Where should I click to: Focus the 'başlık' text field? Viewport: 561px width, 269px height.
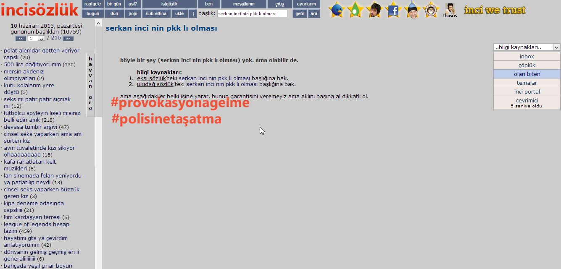(x=253, y=13)
